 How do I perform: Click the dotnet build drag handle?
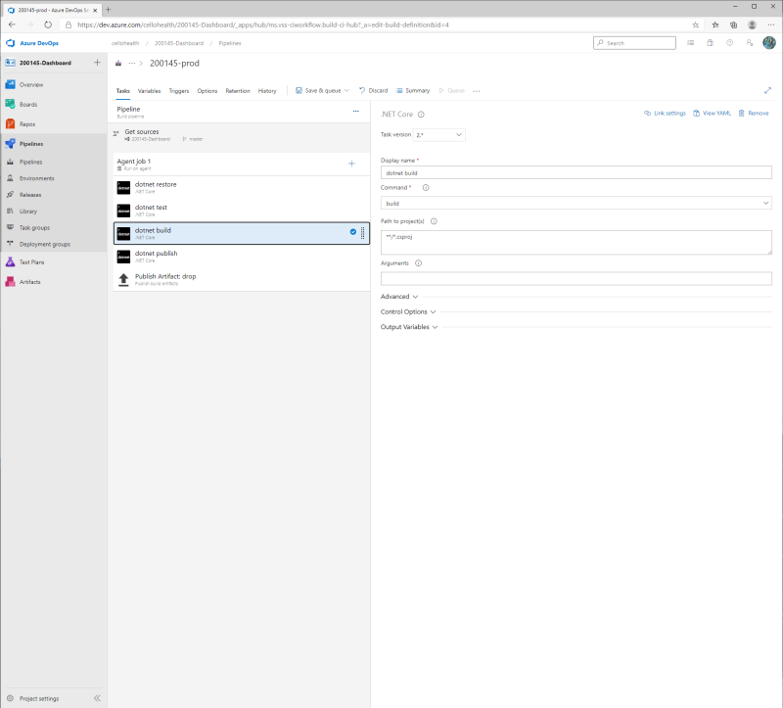[362, 233]
